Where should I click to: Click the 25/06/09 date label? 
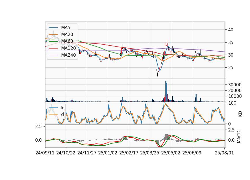(x=192, y=153)
